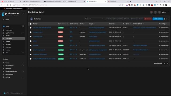The width and height of the screenshot is (171, 96).
Task: Open Stacks via its sidebar icon
Action: 3,36
